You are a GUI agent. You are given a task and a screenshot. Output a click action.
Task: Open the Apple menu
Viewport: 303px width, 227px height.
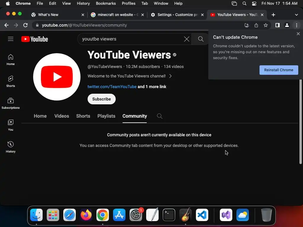click(x=8, y=4)
